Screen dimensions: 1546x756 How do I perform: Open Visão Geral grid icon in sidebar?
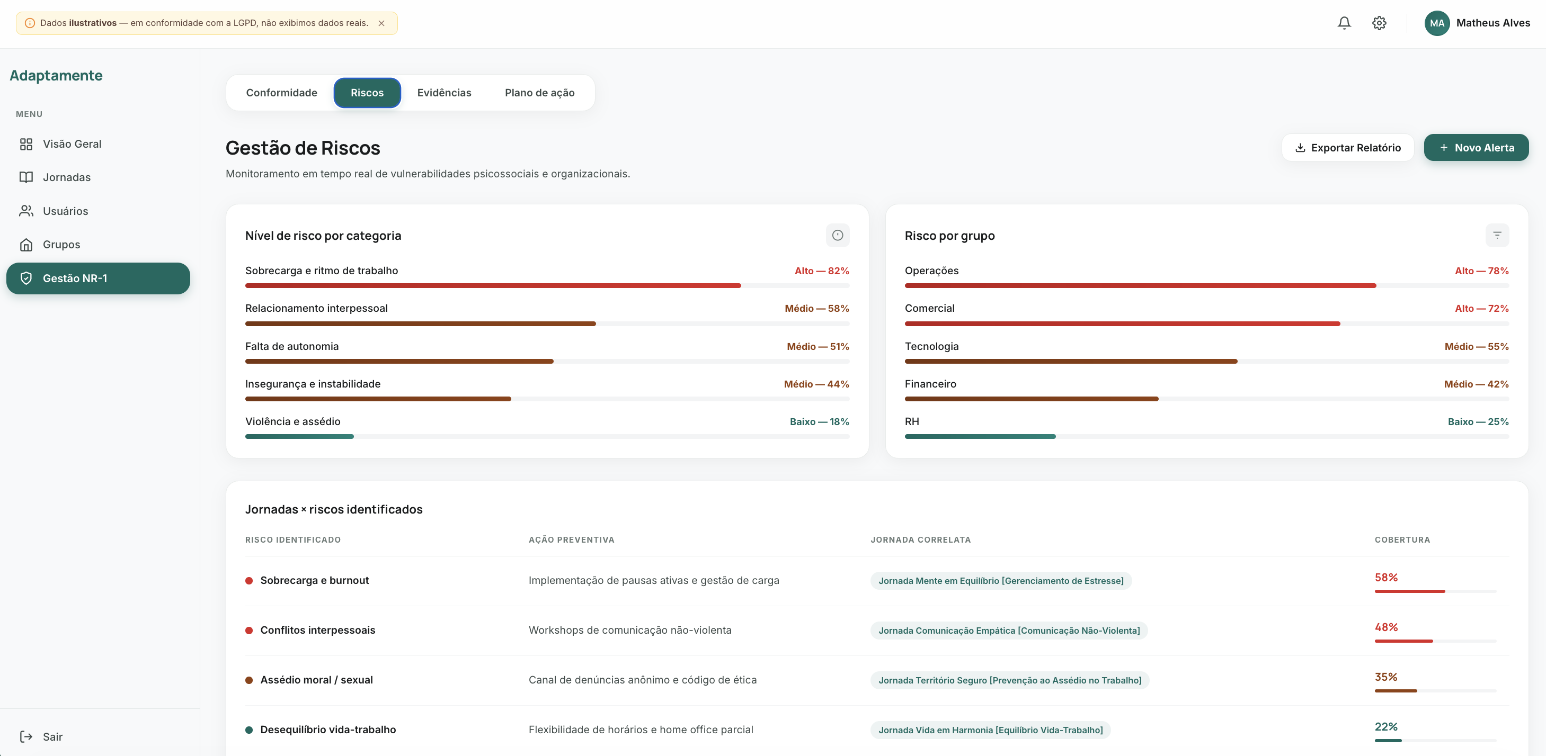point(26,144)
